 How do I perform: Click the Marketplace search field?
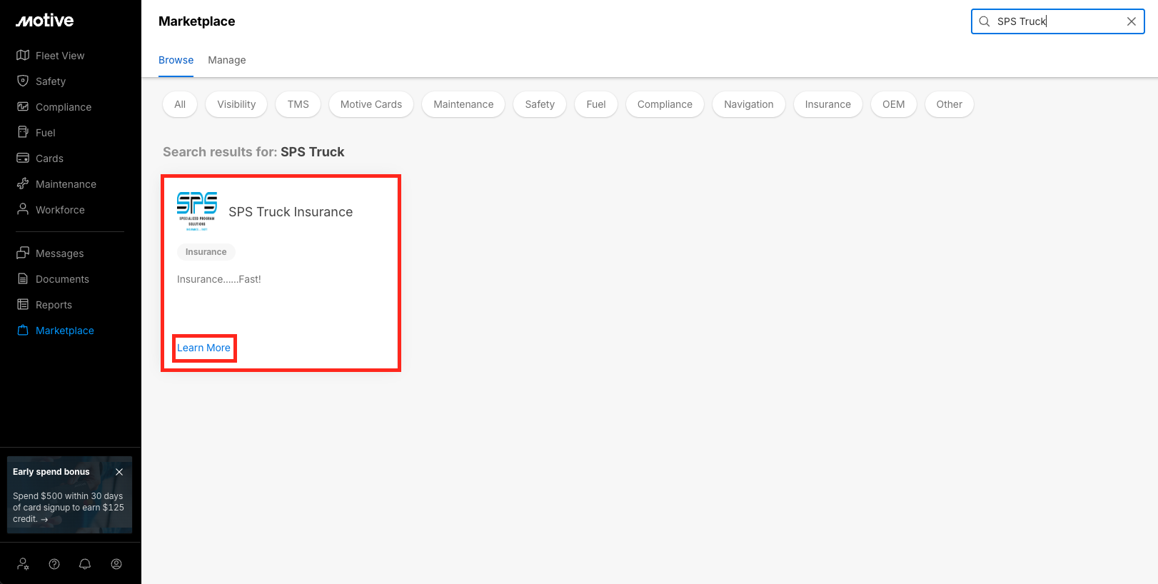(x=1057, y=21)
